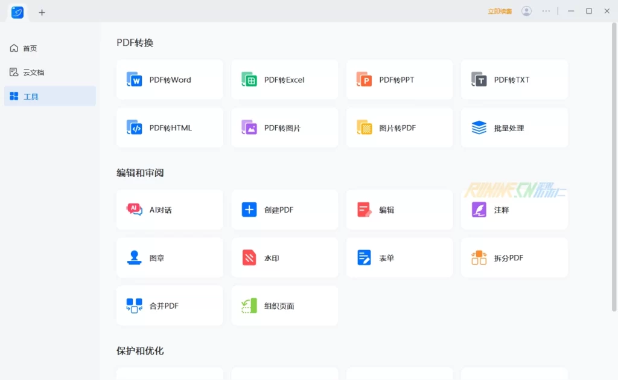
Task: Open a new tab with plus button
Action: tap(42, 12)
